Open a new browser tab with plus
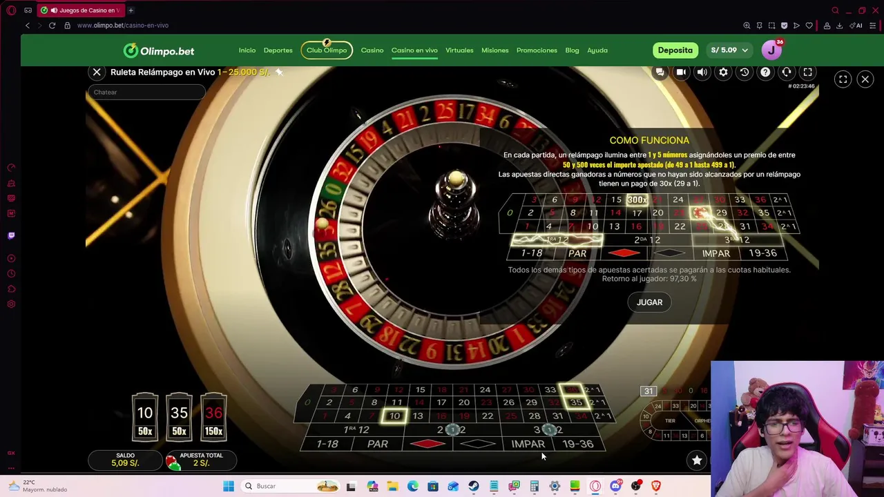The image size is (884, 497). [x=131, y=10]
